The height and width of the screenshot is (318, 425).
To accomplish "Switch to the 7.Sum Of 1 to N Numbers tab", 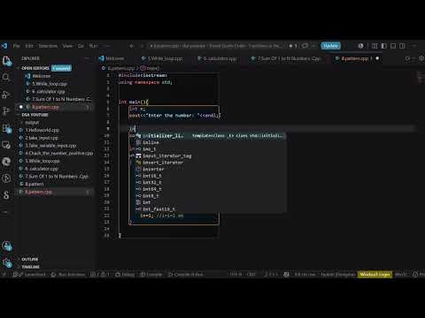I will tap(286, 58).
